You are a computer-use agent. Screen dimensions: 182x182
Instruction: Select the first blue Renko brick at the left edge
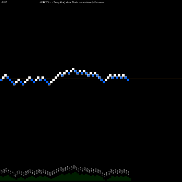pos(1,80)
